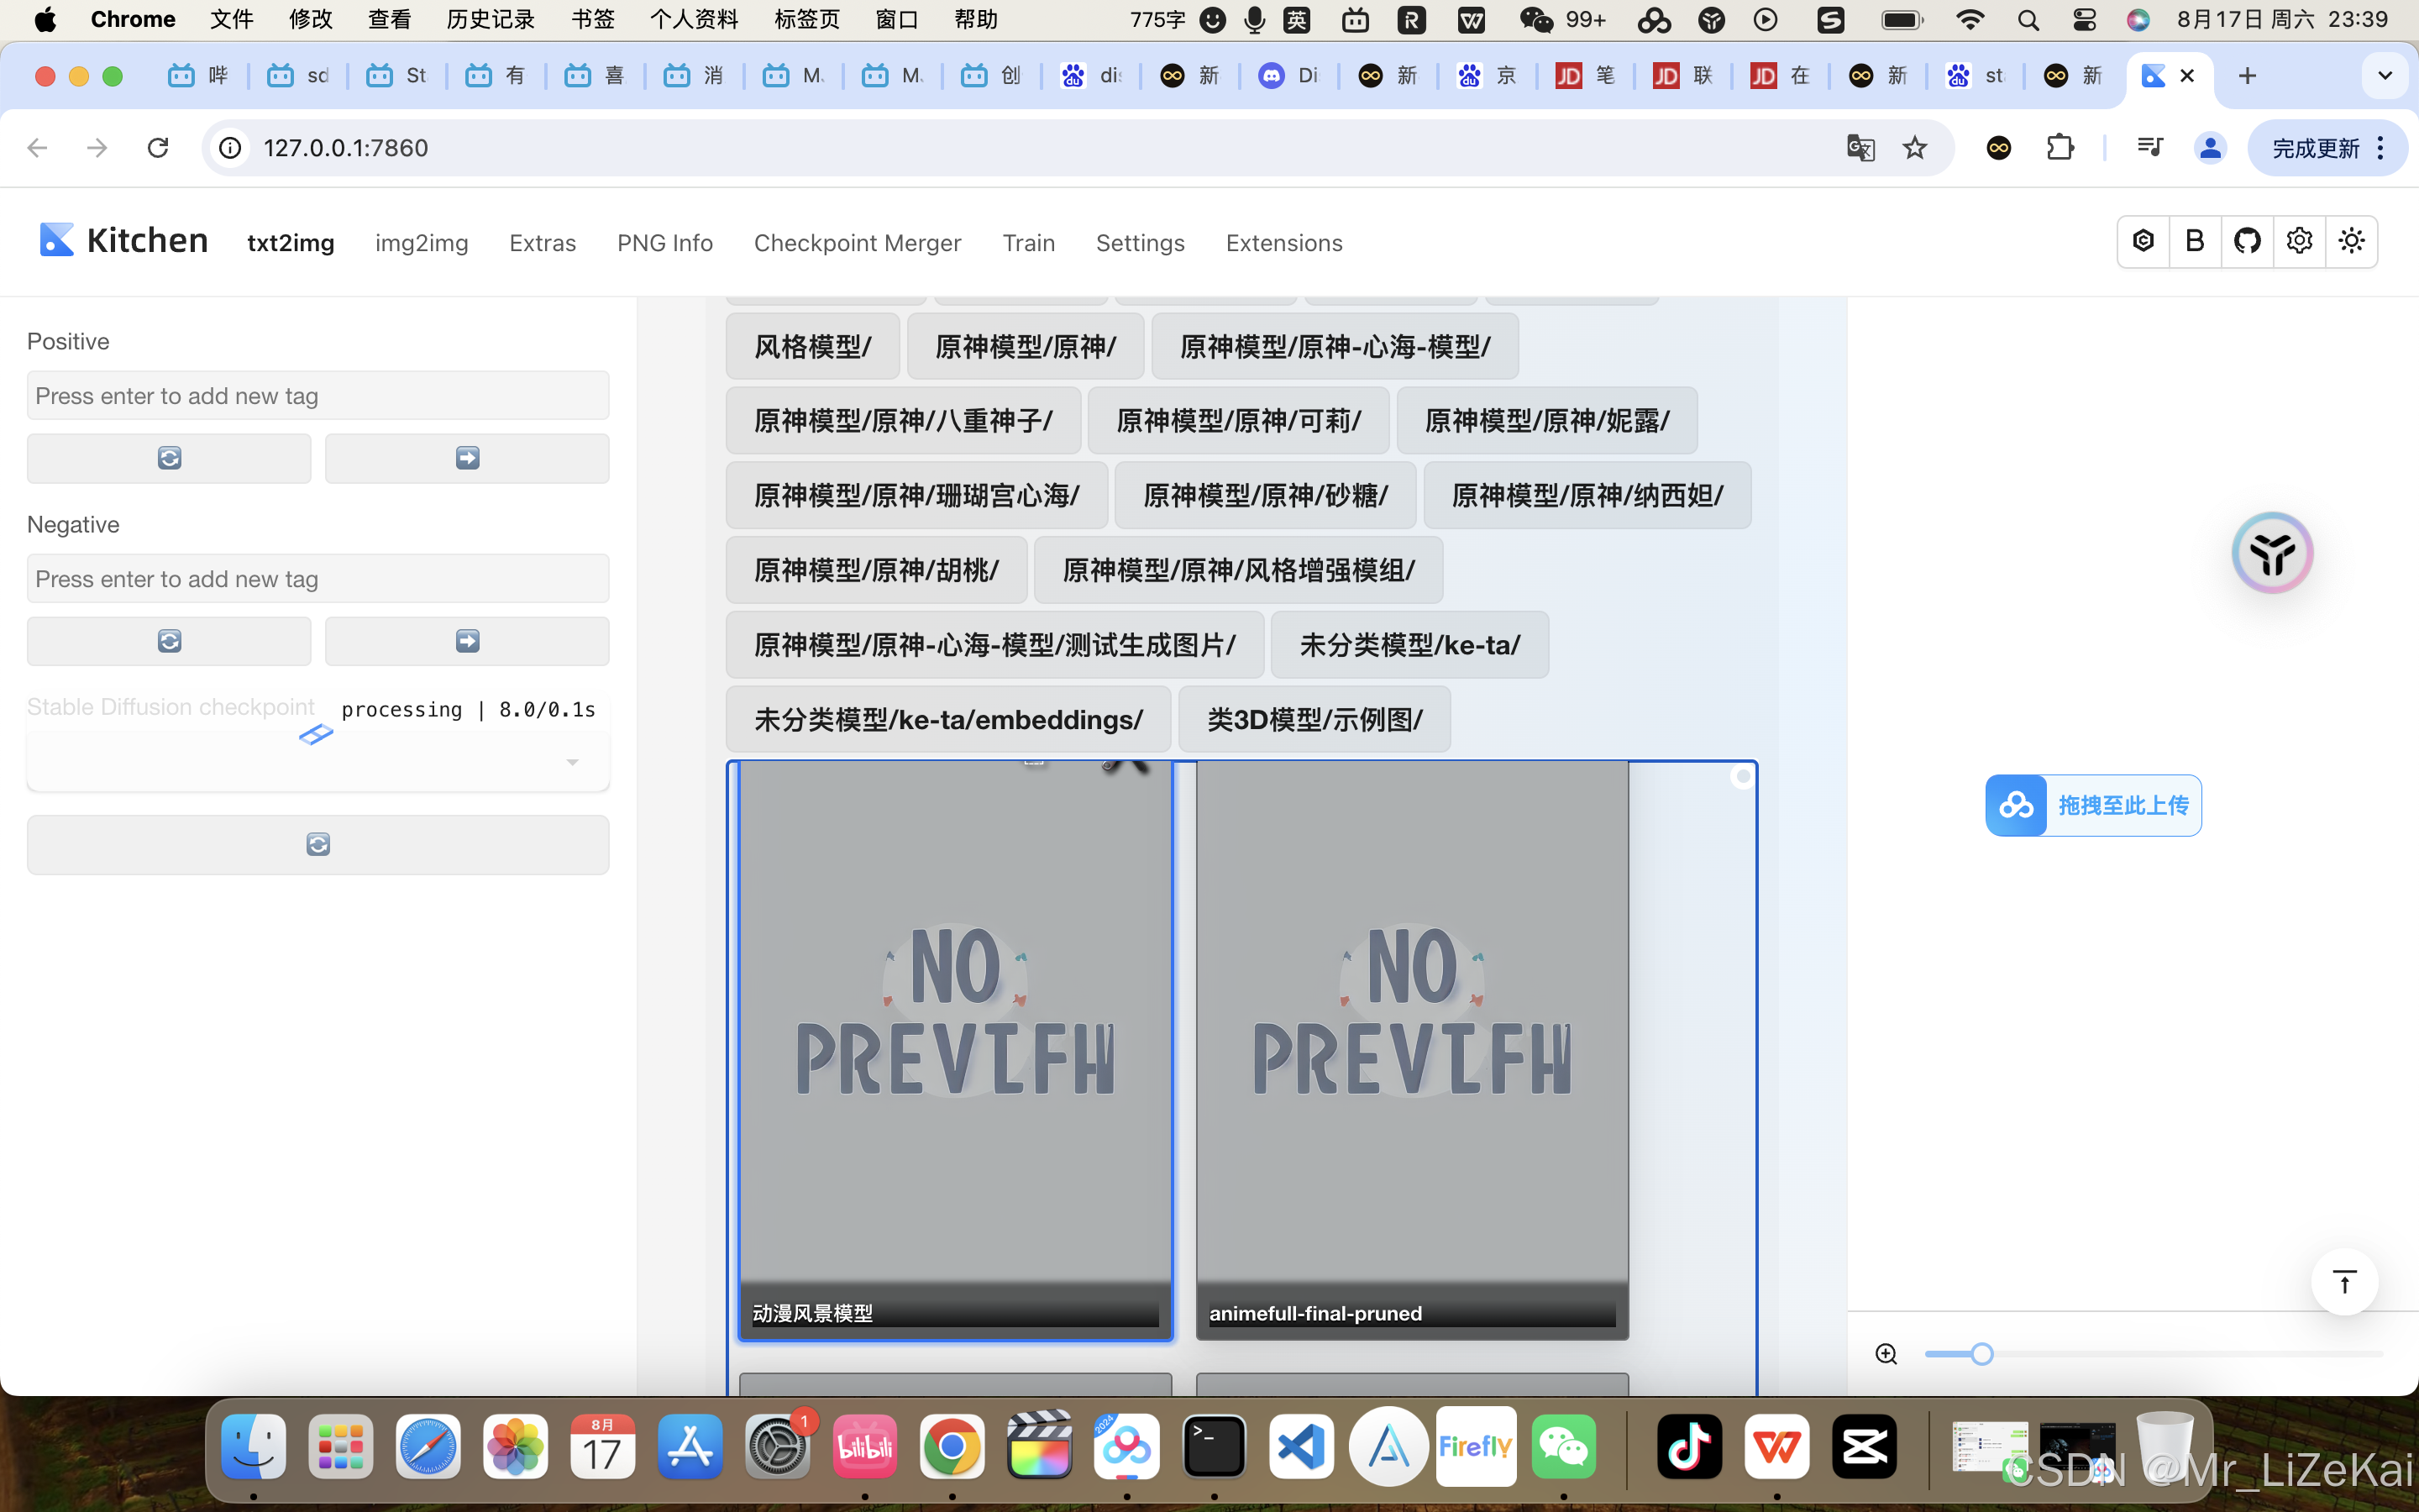Screen dimensions: 2419x1512
Task: Click the arrow icon under Negative prompt
Action: tap(467, 641)
